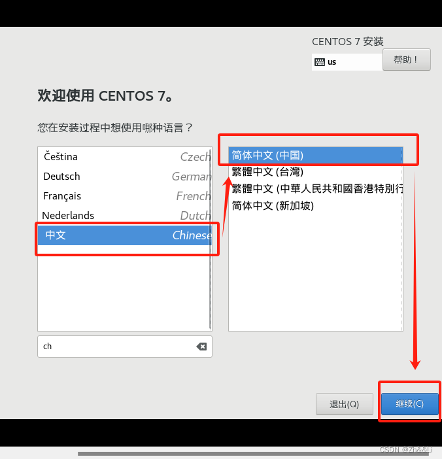The height and width of the screenshot is (459, 442).
Task: Select the 繁體中文 Hong Kong locale
Action: tap(315, 189)
